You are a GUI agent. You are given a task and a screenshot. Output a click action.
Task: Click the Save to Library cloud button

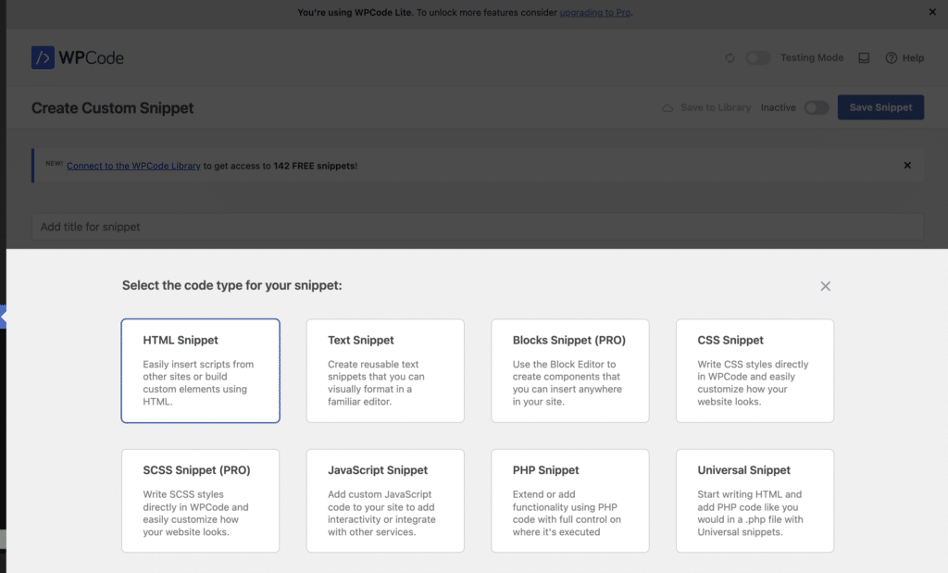[706, 107]
